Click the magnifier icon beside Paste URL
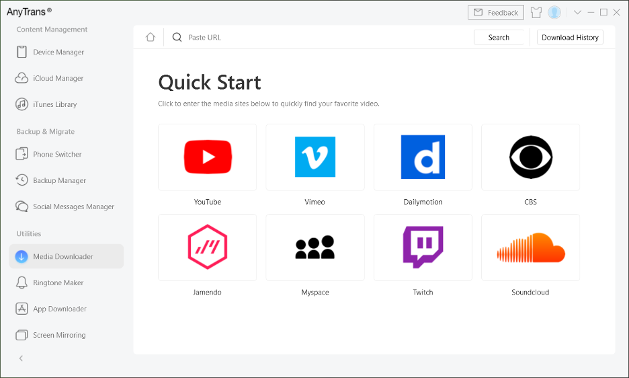Image resolution: width=629 pixels, height=378 pixels. 177,37
